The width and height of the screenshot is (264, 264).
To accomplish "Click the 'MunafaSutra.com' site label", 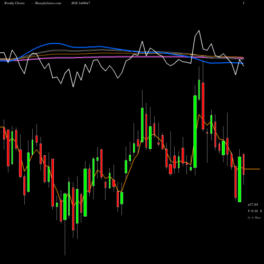I will coord(48,3).
